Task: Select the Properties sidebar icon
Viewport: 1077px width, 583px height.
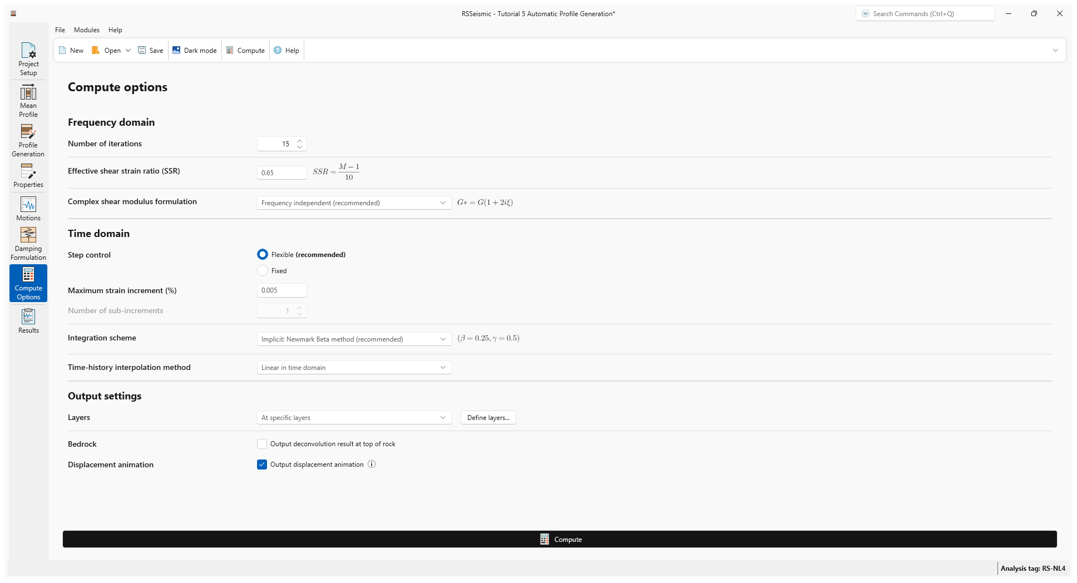Action: tap(28, 176)
